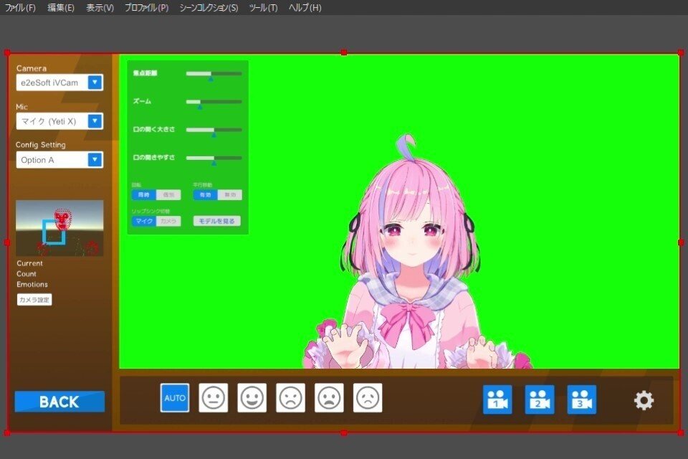Viewport: 688px width, 459px height.
Task: Choose the frowning face emotion icon
Action: pyautogui.click(x=291, y=397)
